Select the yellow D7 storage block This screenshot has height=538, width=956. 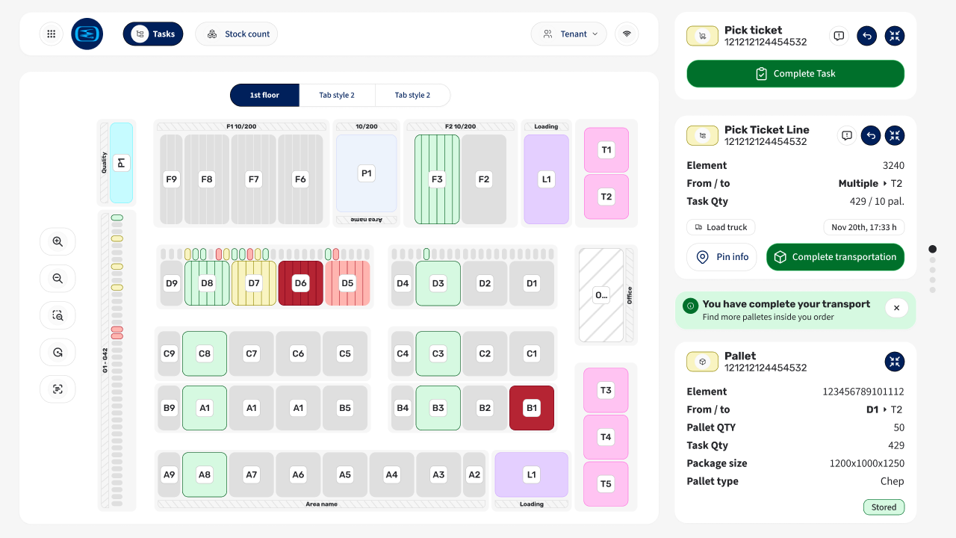click(254, 283)
